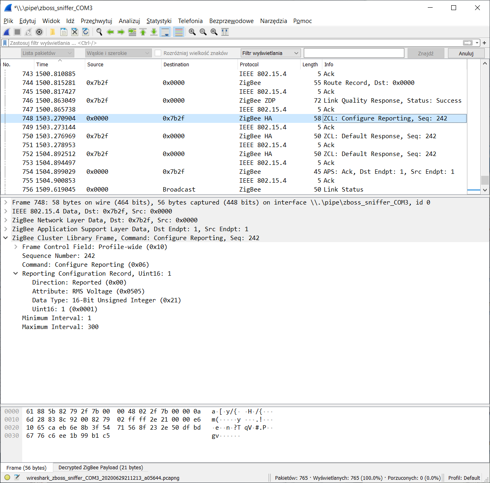Open the Telefonia menu
The width and height of the screenshot is (490, 483).
pos(190,21)
